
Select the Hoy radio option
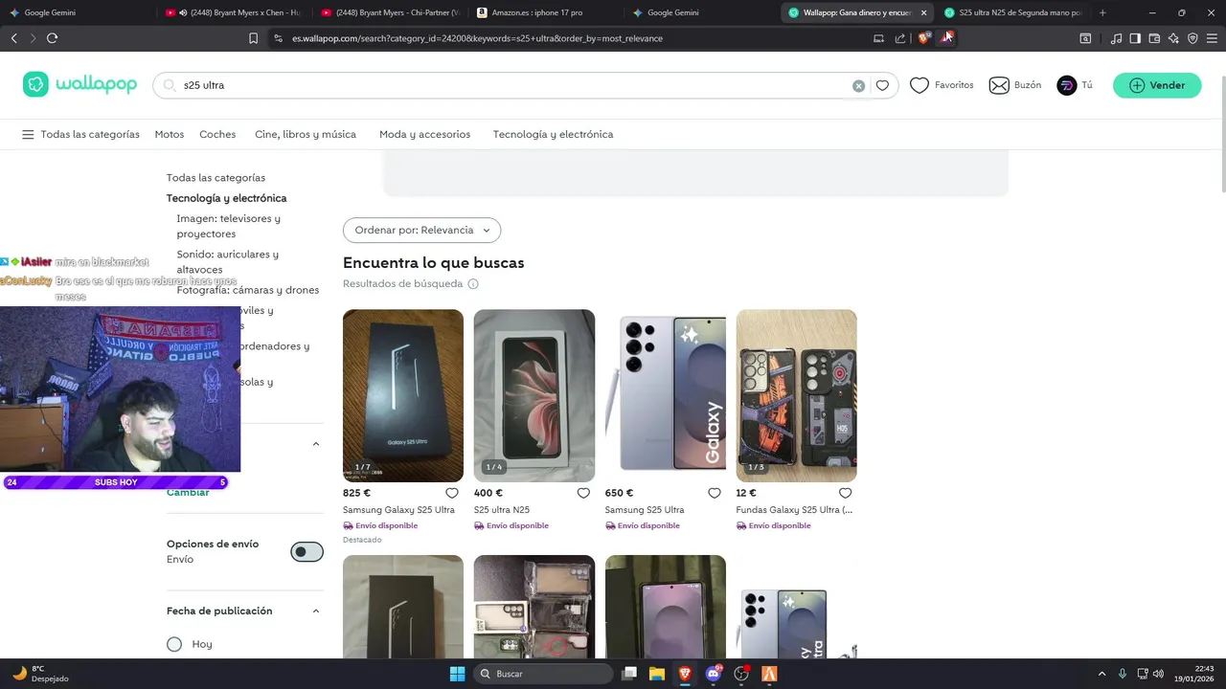(x=174, y=644)
